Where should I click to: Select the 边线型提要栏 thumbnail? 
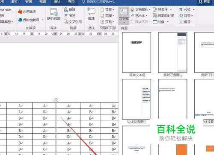tap(137, 99)
